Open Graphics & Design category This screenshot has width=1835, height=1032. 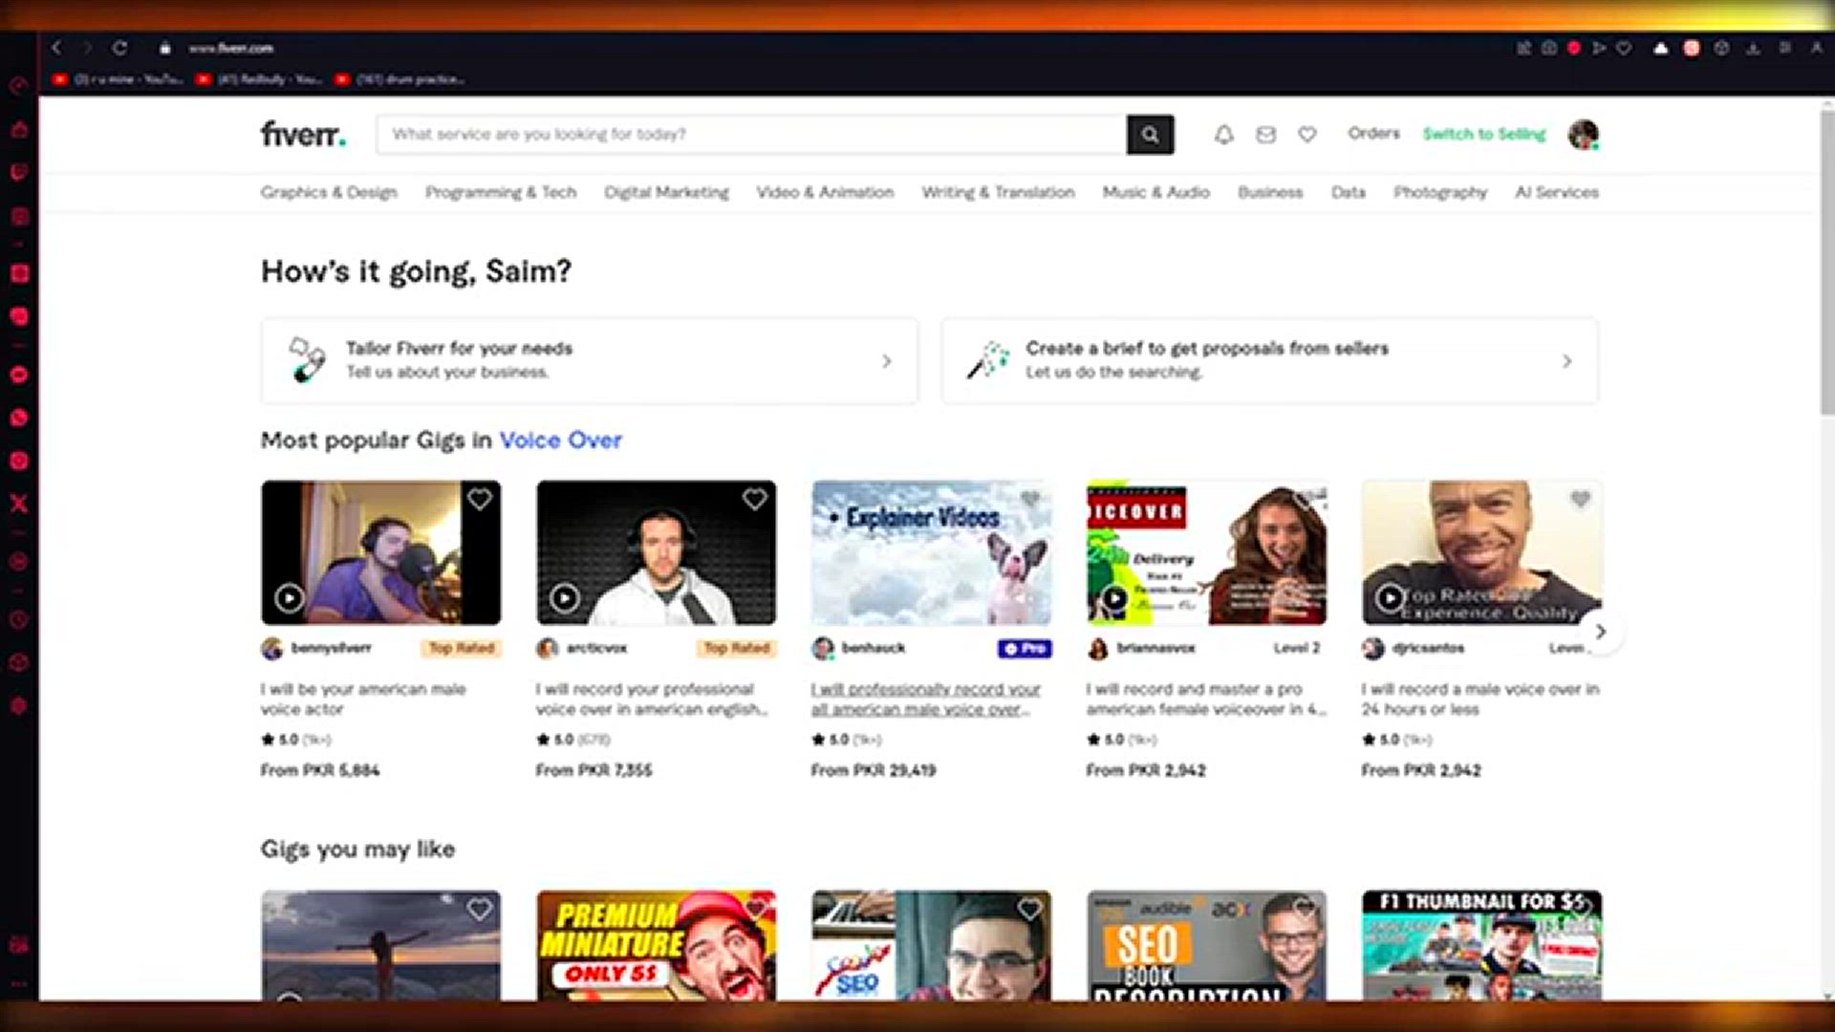click(329, 192)
